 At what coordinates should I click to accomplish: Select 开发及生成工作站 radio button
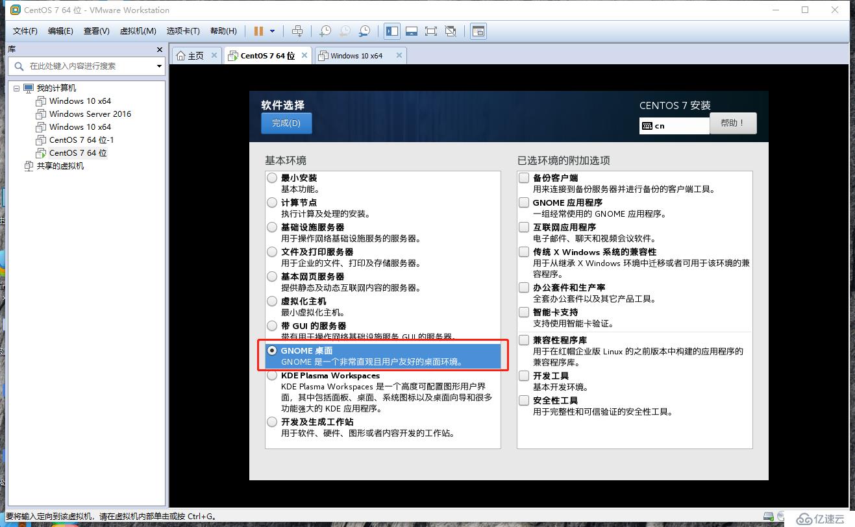[272, 422]
